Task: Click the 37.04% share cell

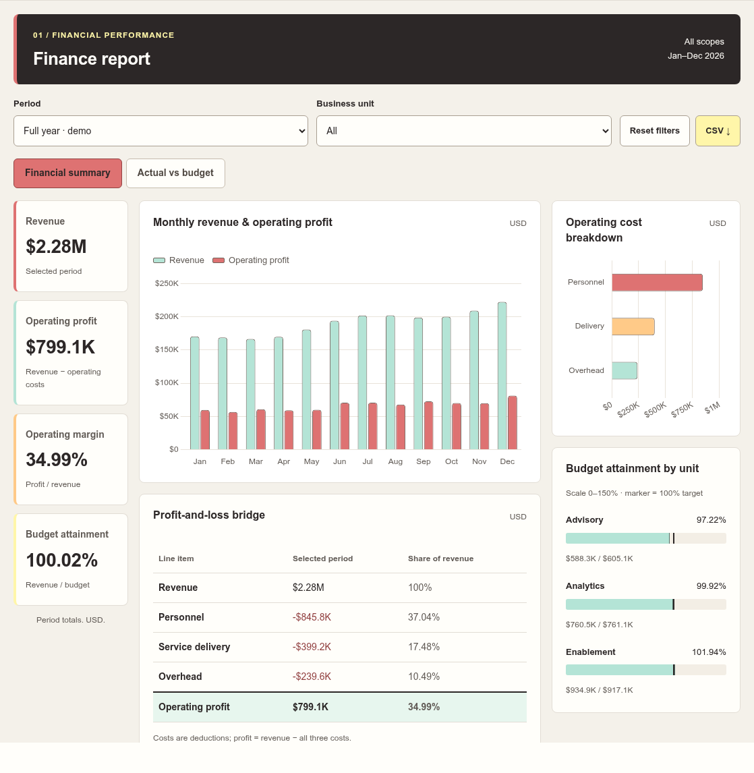Action: coord(424,617)
